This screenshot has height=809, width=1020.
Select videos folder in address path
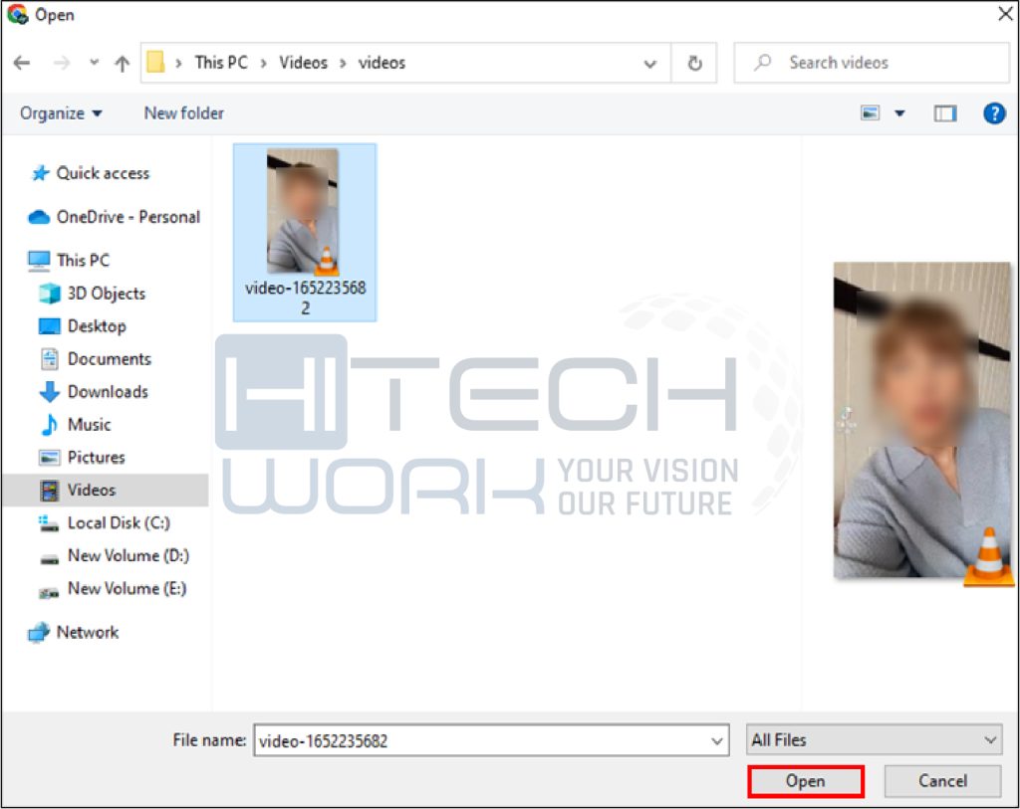tap(382, 63)
